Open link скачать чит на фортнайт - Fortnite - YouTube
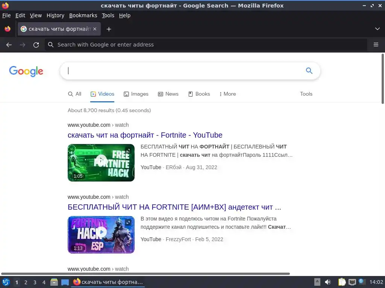The width and height of the screenshot is (385, 288). [x=145, y=135]
